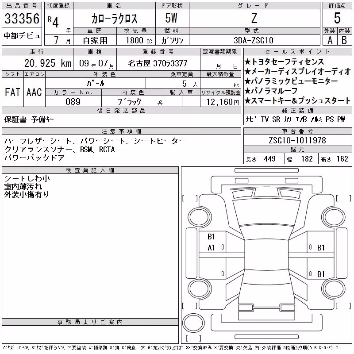Click the interior grade B
Viewport: 354px width, 354px height.
(x=344, y=40)
